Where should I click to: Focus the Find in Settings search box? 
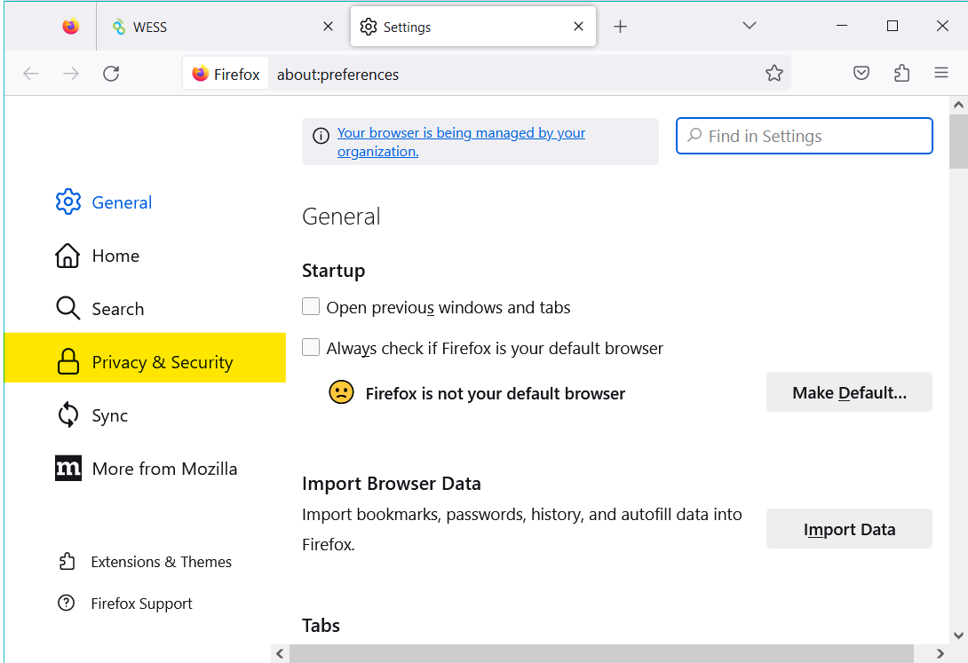(x=804, y=136)
